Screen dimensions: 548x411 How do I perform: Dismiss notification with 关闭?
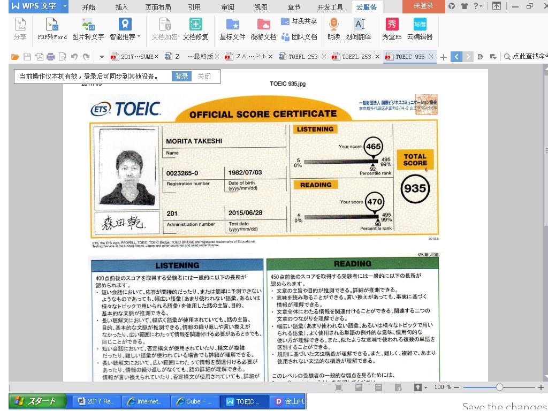(204, 76)
